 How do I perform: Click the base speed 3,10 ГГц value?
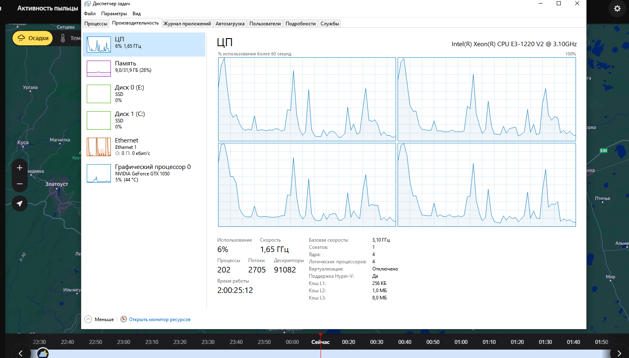(x=381, y=240)
